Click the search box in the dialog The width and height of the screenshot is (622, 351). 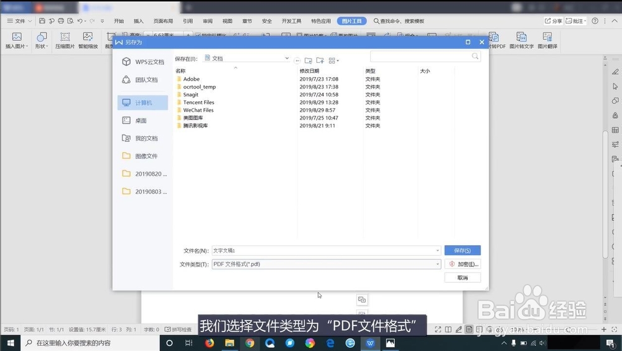click(x=425, y=57)
